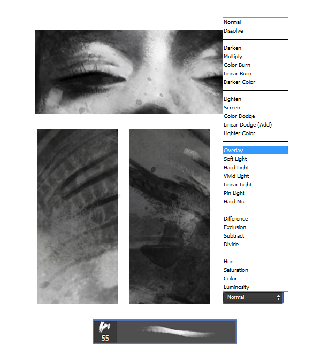Click the brush size value 55
The height and width of the screenshot is (362, 321).
tap(105, 338)
